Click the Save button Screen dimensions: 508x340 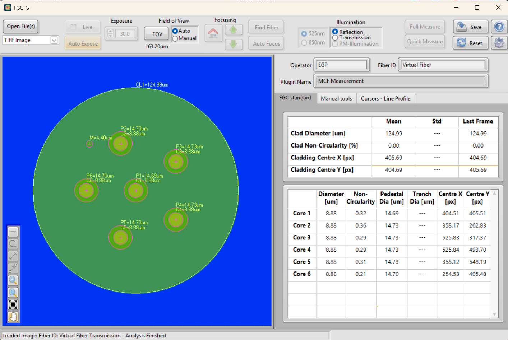(470, 27)
